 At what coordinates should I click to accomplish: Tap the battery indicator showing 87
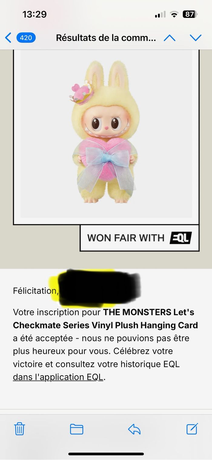pyautogui.click(x=190, y=14)
